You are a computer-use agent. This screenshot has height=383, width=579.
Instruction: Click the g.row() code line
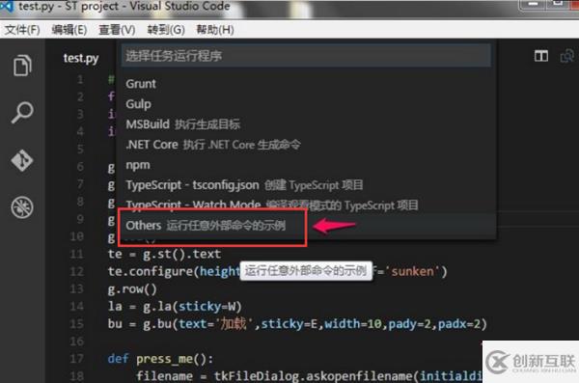tap(132, 288)
